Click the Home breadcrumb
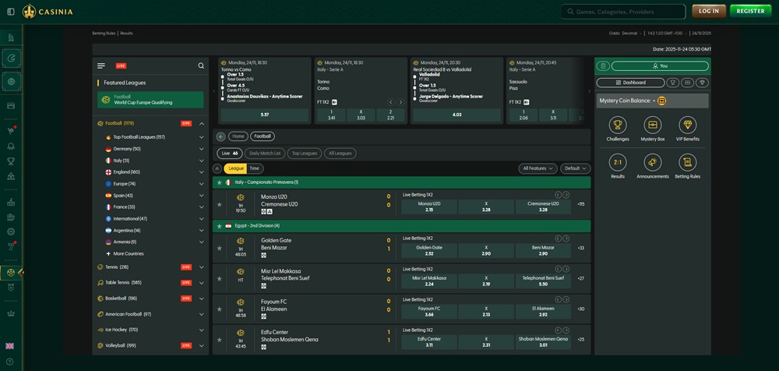 (238, 136)
